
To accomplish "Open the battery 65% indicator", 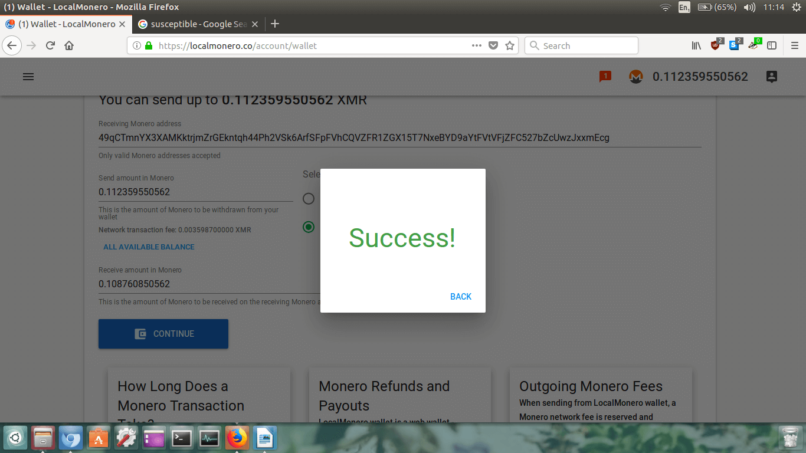I will (x=717, y=7).
